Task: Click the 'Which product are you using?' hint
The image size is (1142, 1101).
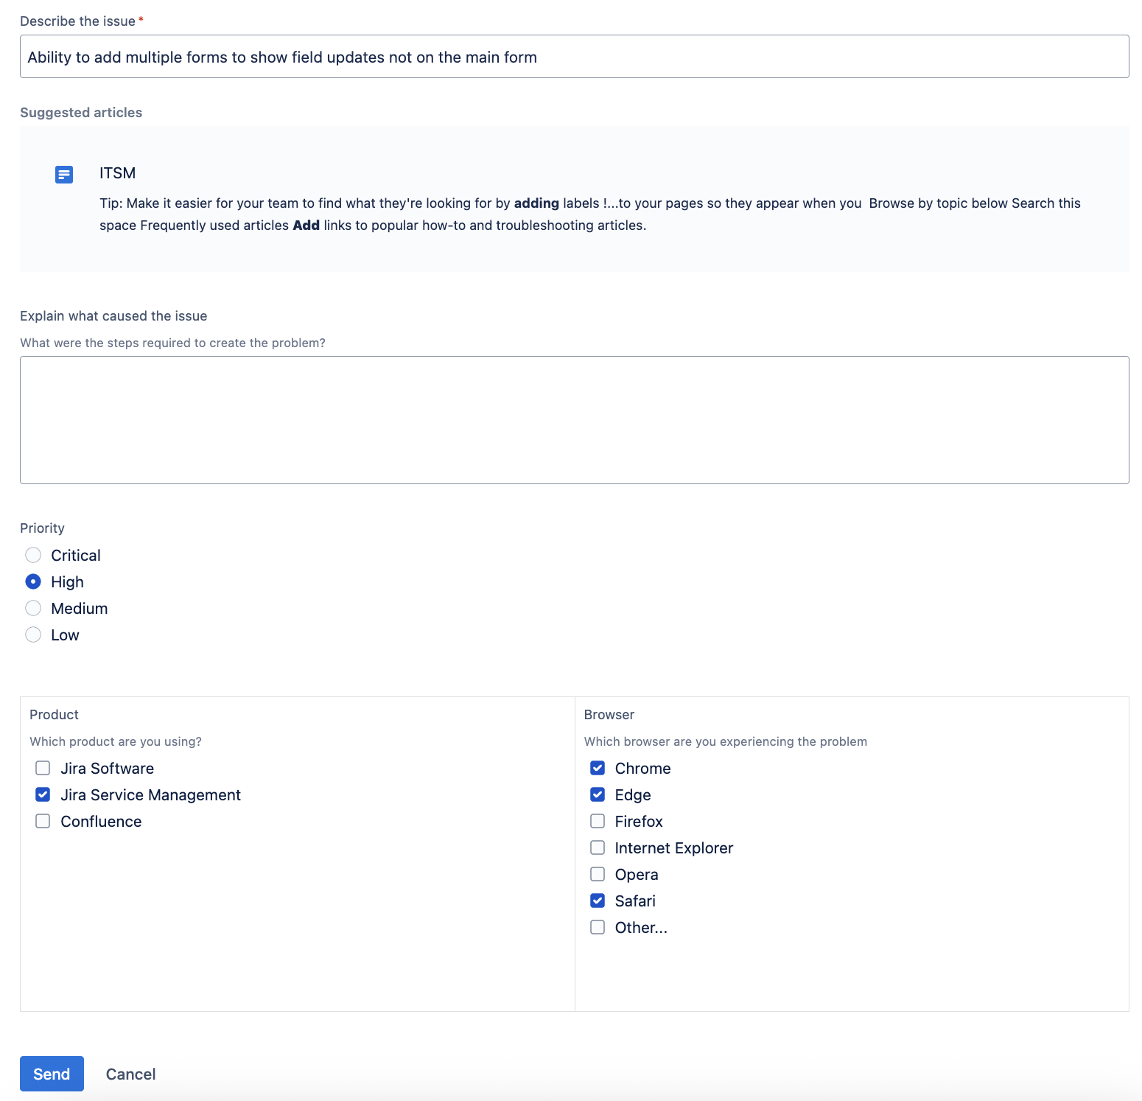Action: tap(116, 741)
